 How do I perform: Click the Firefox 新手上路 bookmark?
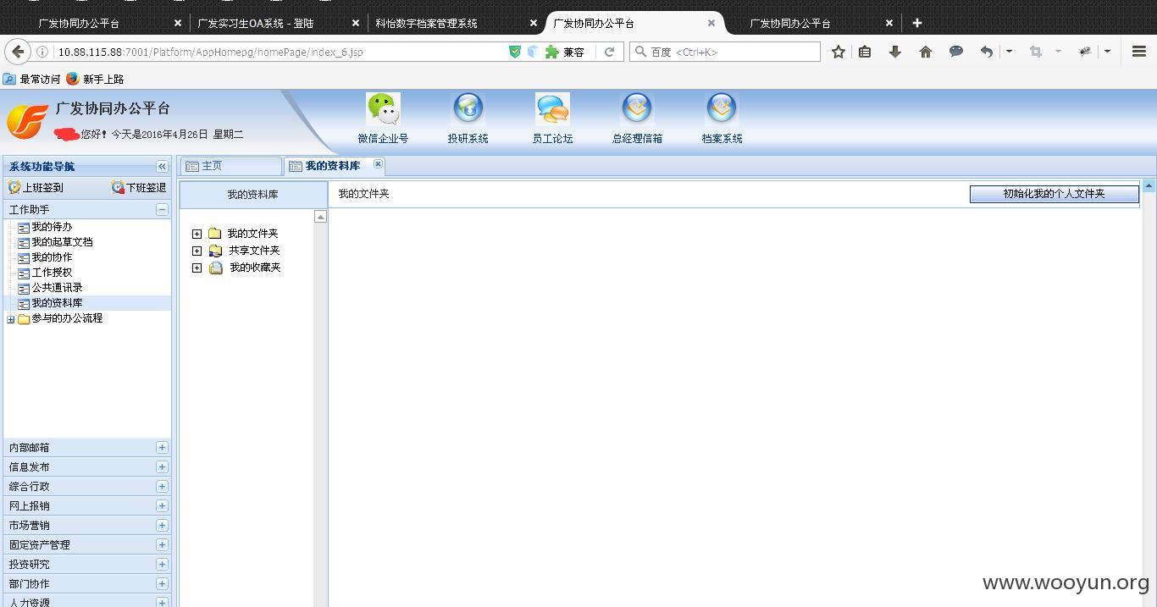tap(96, 79)
